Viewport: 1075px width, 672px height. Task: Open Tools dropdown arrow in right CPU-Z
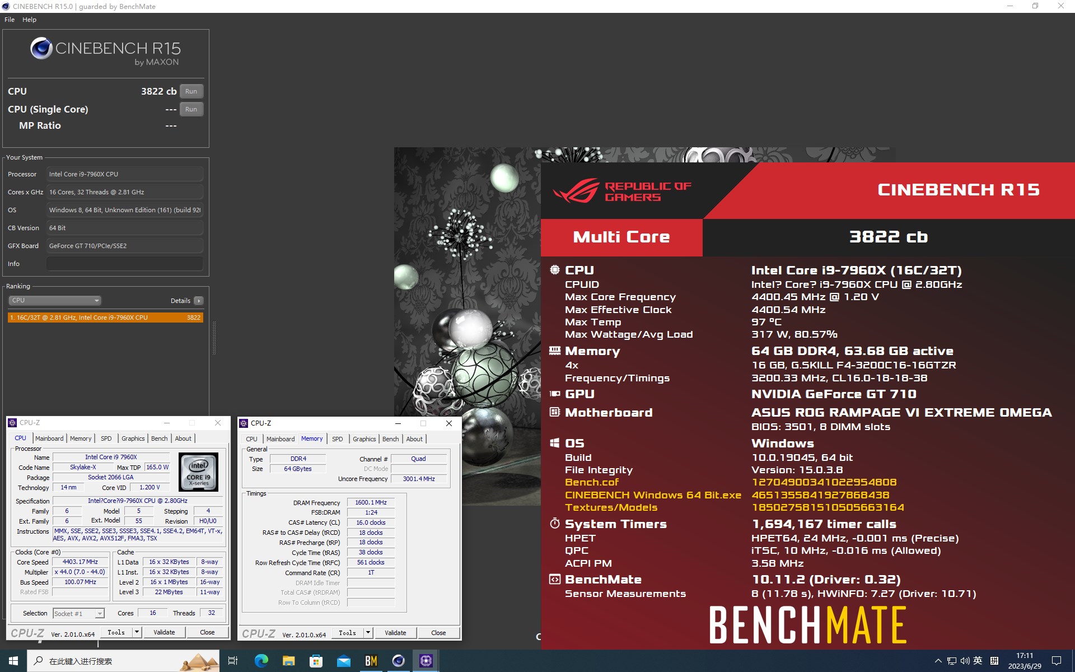tap(367, 633)
